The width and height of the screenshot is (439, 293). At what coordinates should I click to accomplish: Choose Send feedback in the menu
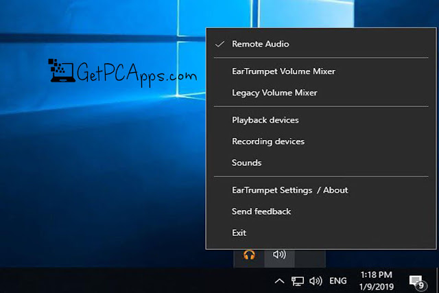(321, 211)
